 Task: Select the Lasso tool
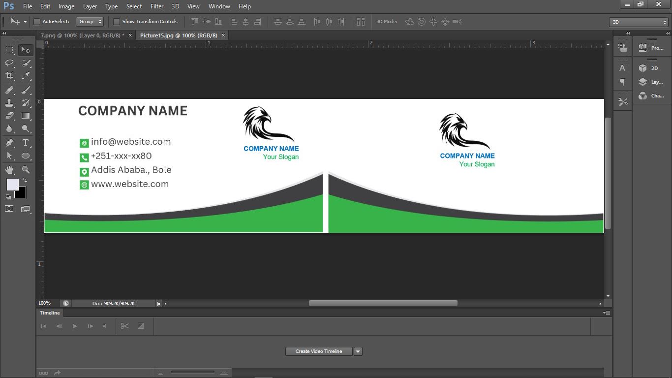9,63
